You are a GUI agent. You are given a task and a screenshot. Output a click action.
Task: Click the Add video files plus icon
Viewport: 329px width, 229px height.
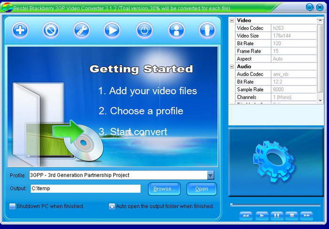tap(20, 30)
